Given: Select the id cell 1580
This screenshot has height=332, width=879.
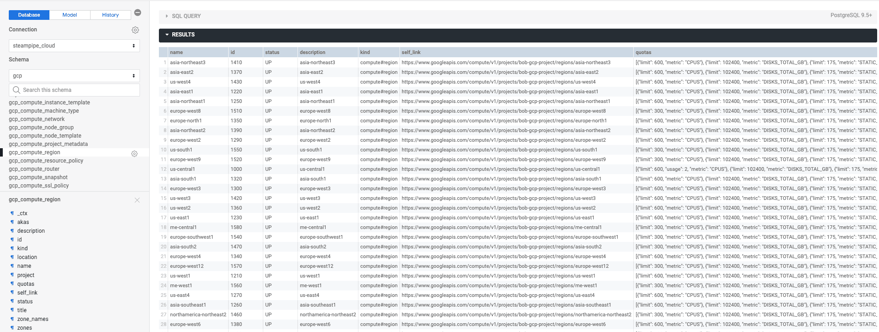Looking at the screenshot, I should click(245, 227).
